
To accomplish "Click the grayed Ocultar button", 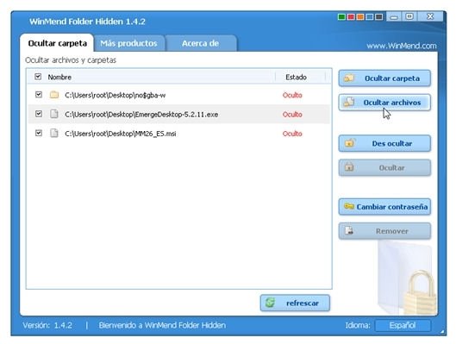I will (384, 168).
